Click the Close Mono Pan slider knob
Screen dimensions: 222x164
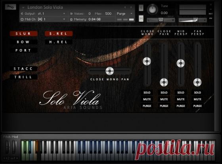pyautogui.click(x=109, y=71)
